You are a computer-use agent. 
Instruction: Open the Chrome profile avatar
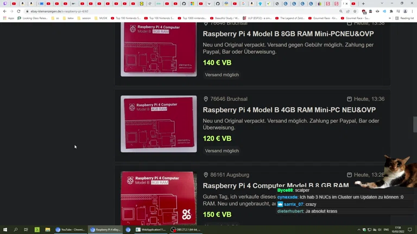tap(405, 11)
